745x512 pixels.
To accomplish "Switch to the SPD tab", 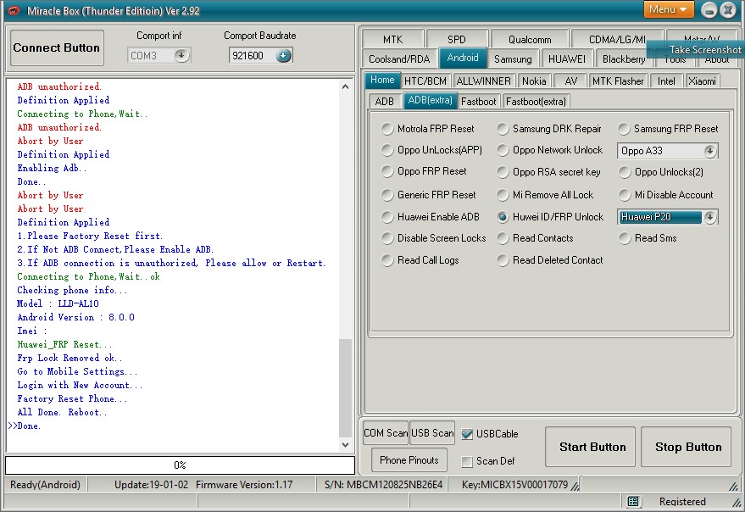I will (x=457, y=40).
